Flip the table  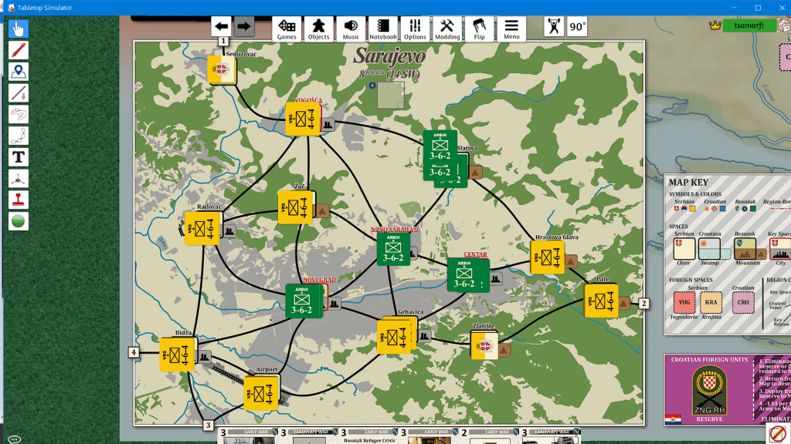479,29
